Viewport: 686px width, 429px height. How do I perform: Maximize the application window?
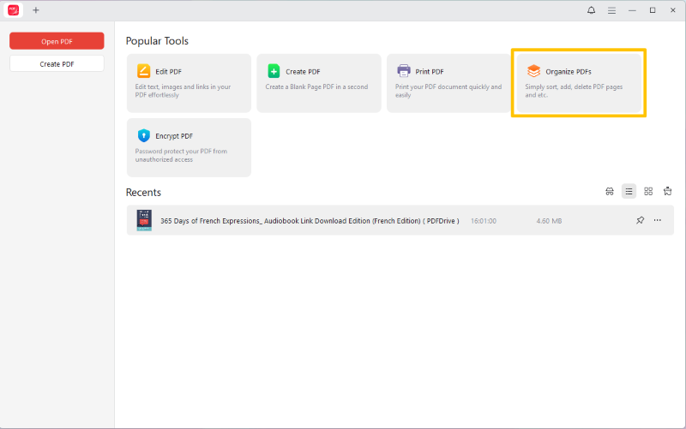(653, 10)
